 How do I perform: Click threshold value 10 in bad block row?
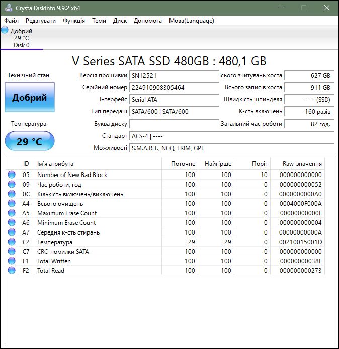point(264,175)
